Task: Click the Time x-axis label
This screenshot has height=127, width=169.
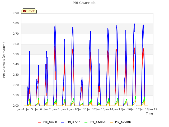Action: click(149, 114)
